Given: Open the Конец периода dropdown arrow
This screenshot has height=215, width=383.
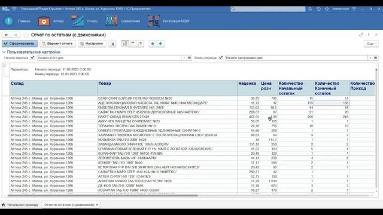Looking at the screenshot, I should [370, 58].
